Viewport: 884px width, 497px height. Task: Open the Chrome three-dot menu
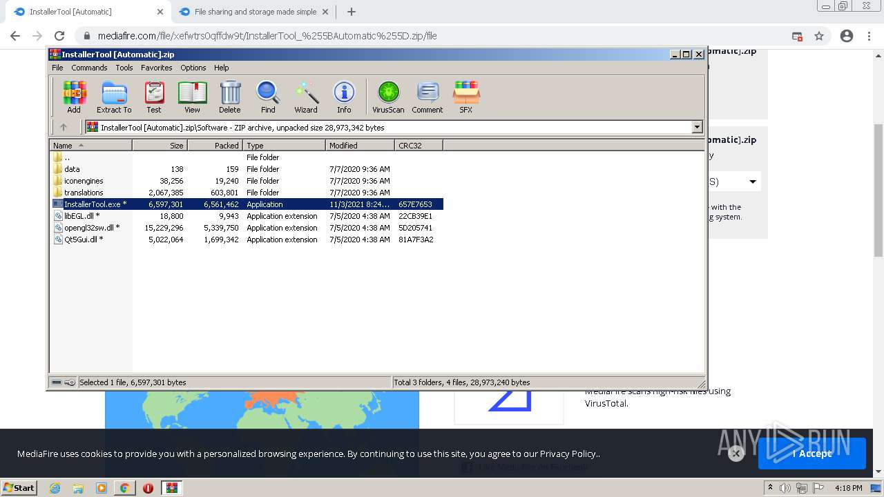point(869,36)
